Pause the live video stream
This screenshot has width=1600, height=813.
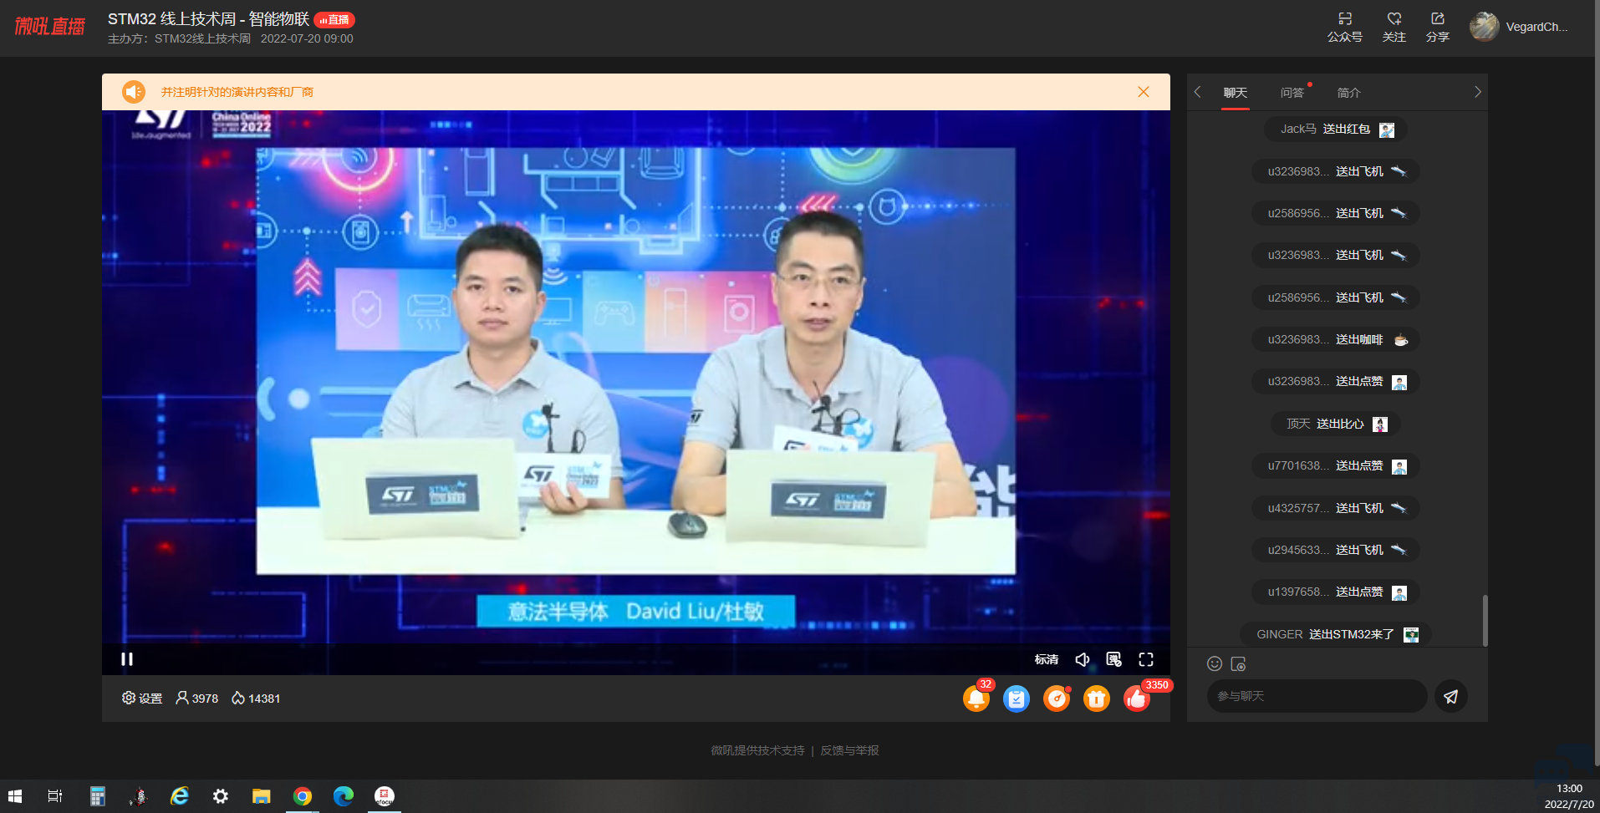tap(127, 659)
